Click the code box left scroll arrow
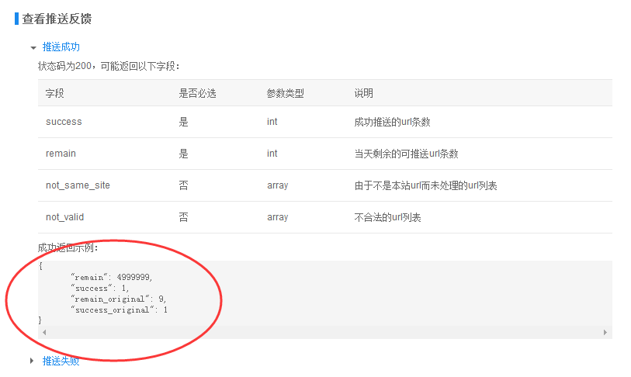The image size is (631, 377). [x=44, y=332]
